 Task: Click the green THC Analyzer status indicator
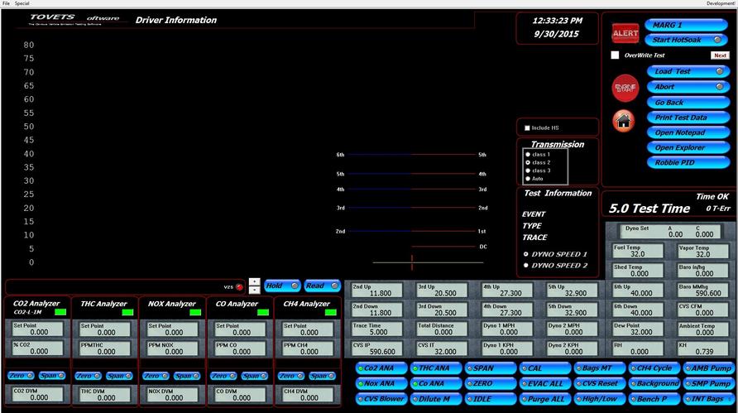[x=127, y=312]
